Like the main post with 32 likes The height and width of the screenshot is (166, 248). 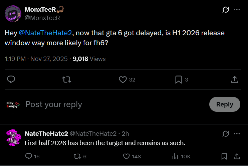(x=123, y=80)
